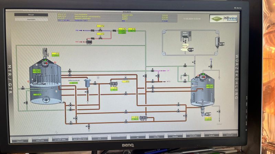Open the KW valve above the right kettle
Viewport: 275px width, 154px height.
(211, 66)
